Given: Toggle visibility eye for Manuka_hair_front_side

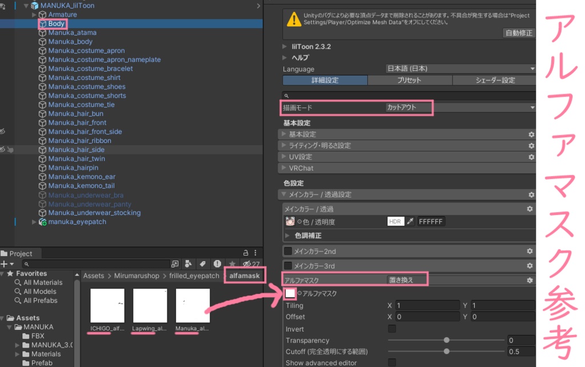Looking at the screenshot, I should (3, 131).
